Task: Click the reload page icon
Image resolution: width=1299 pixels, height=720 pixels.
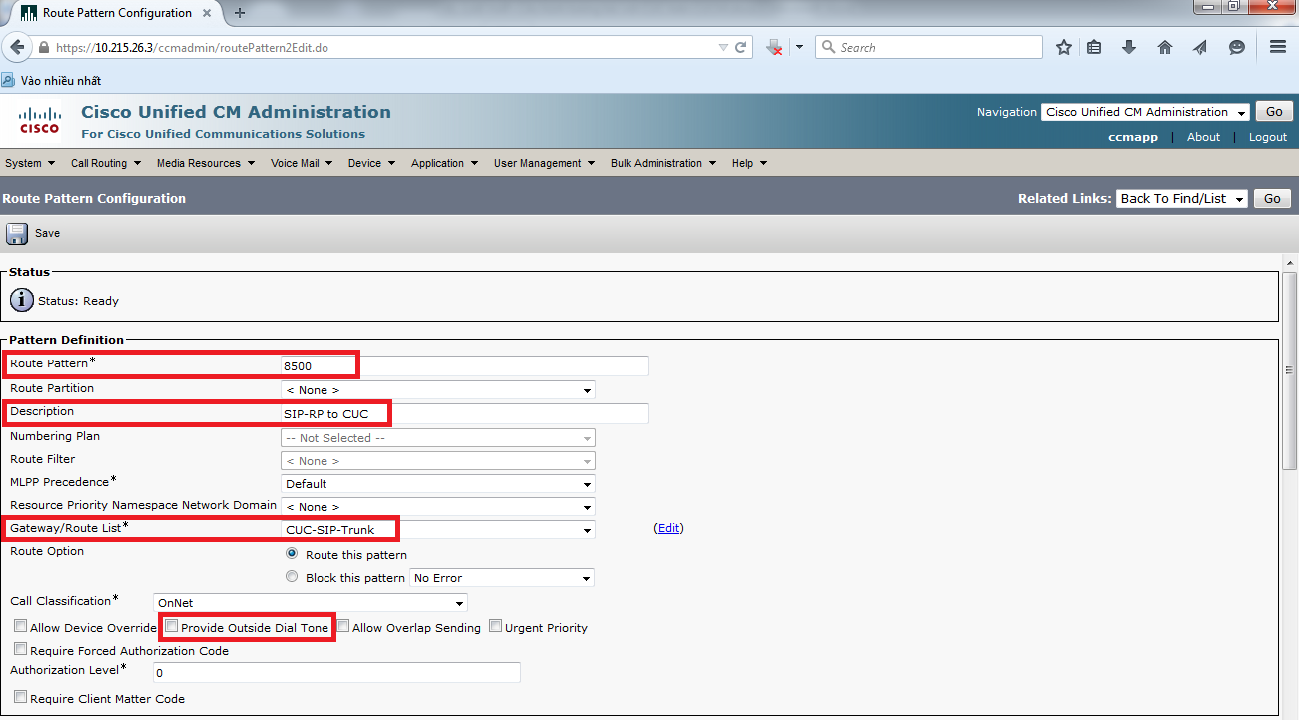Action: [741, 47]
